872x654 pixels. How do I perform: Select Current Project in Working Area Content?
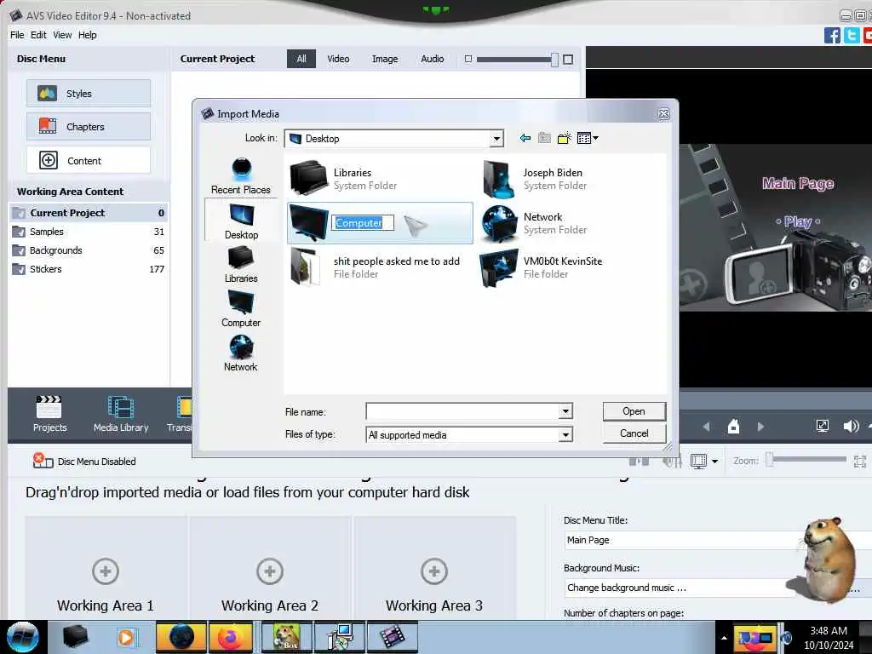point(89,212)
